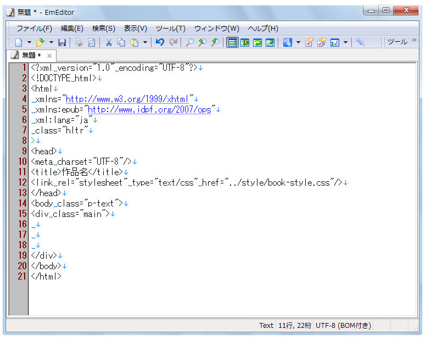Click line number 11 in gutter
The height and width of the screenshot is (340, 426).
click(x=23, y=172)
